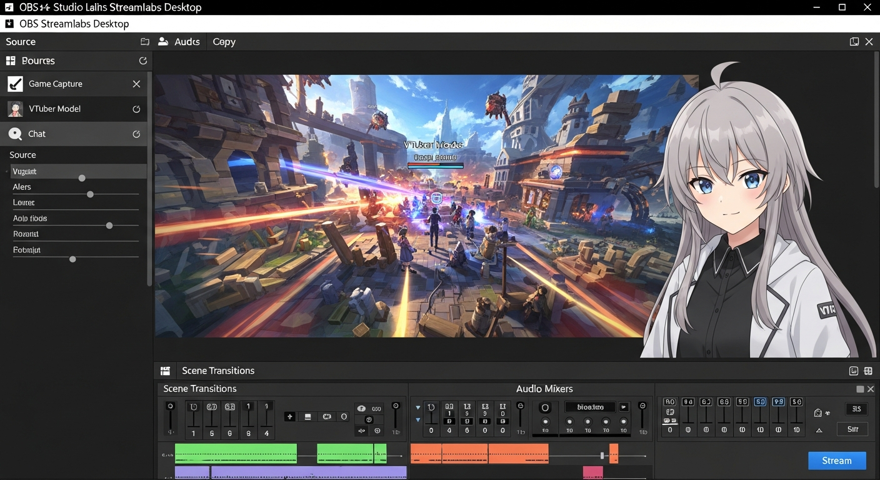
Task: Click the Sources panel refresh icon
Action: point(142,61)
